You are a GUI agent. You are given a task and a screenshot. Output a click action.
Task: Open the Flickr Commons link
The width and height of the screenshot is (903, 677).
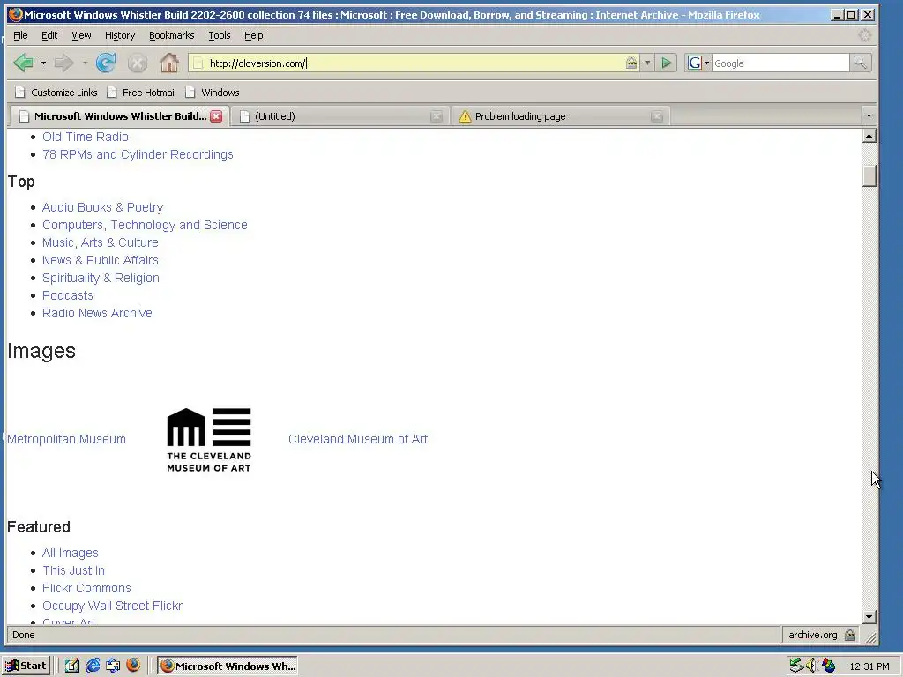coord(86,588)
